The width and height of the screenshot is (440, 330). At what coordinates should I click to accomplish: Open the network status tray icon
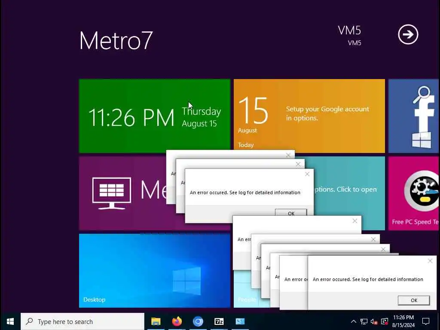(x=364, y=321)
